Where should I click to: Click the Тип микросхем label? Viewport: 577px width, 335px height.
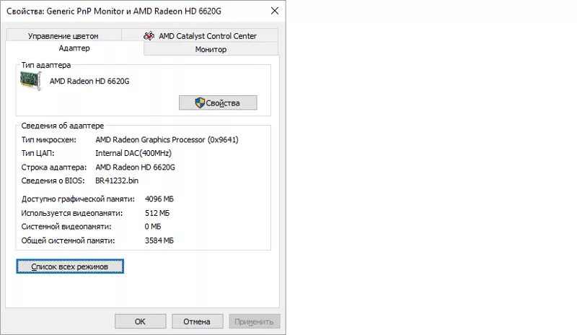pyautogui.click(x=49, y=139)
